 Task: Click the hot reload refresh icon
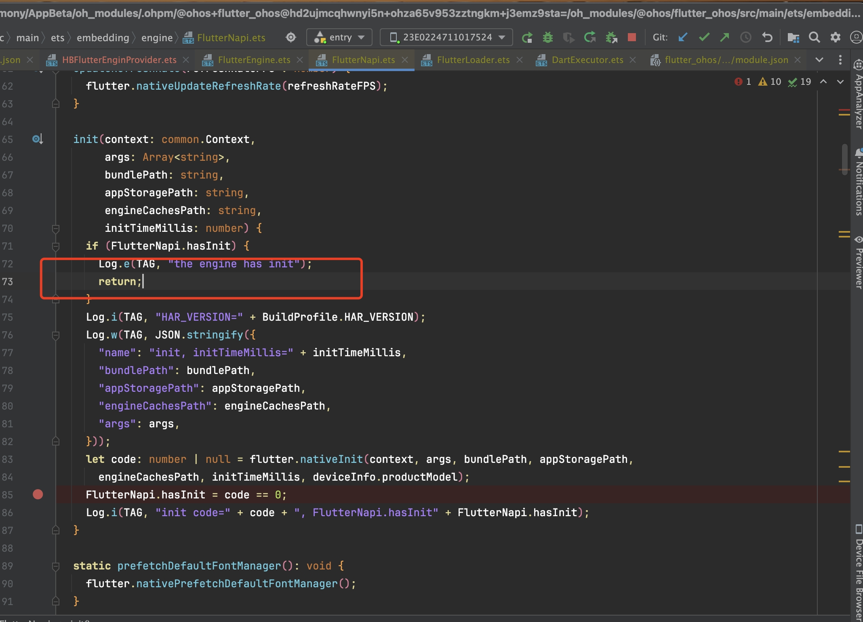click(590, 38)
